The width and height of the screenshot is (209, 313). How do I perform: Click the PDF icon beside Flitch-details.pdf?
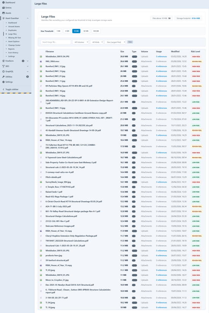pyautogui.click(x=41, y=177)
